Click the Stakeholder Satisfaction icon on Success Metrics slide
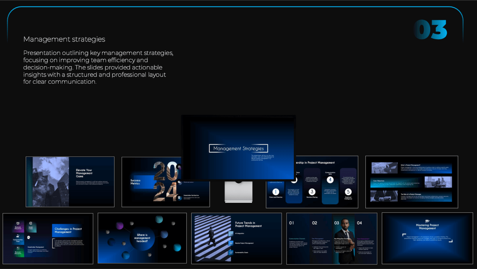Image resolution: width=477 pixels, height=269 pixels. (179, 198)
